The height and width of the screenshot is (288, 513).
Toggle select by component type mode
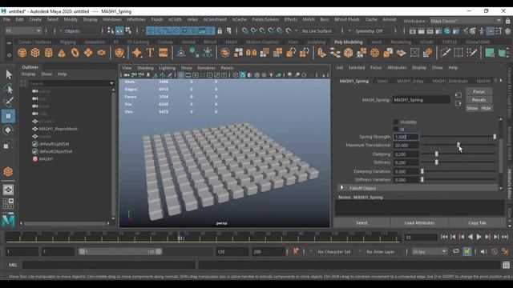pos(128,31)
